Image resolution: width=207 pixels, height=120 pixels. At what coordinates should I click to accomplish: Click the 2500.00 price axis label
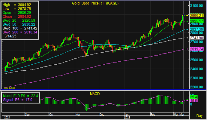coord(196,60)
